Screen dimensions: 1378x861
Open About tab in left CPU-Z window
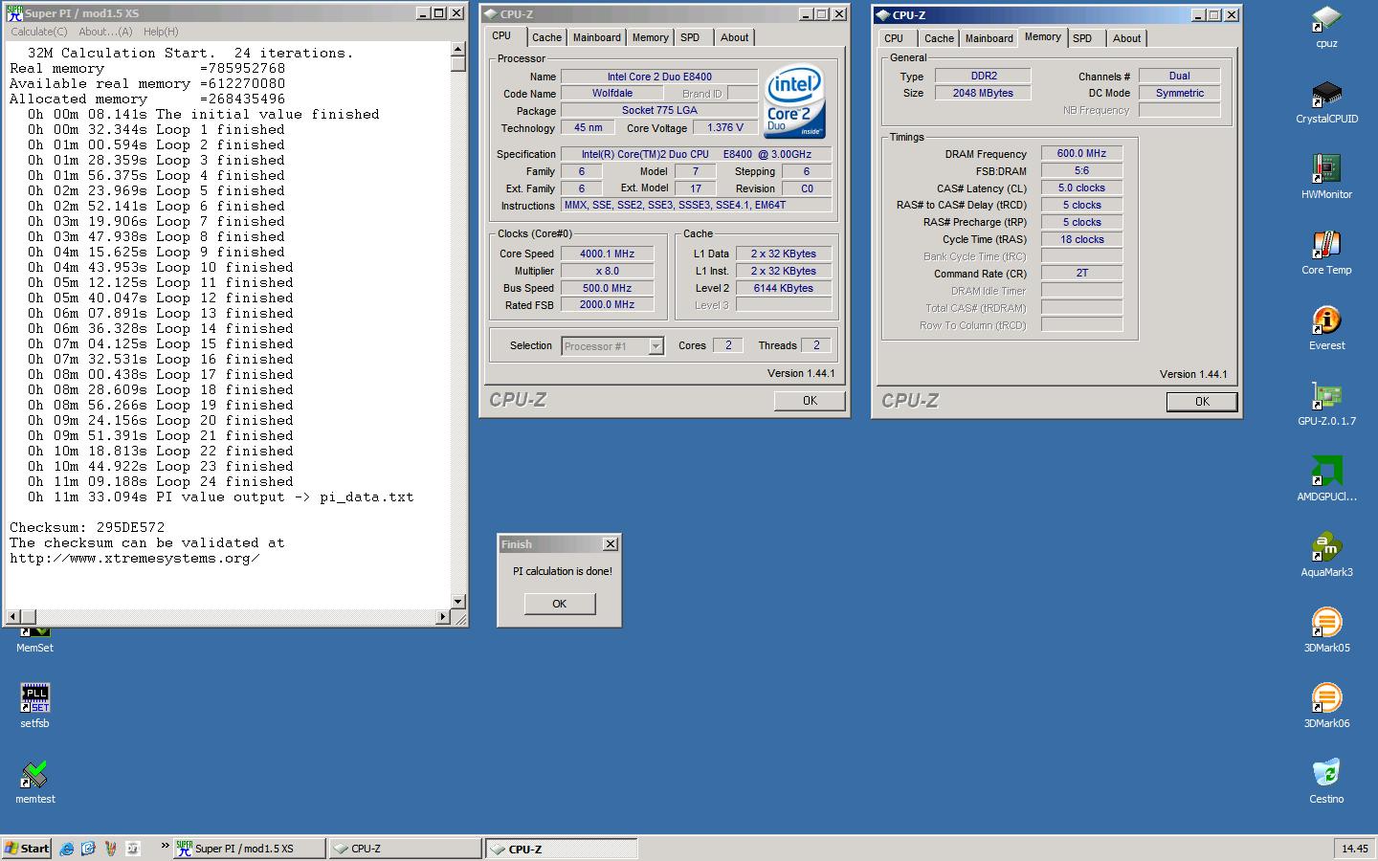click(735, 37)
